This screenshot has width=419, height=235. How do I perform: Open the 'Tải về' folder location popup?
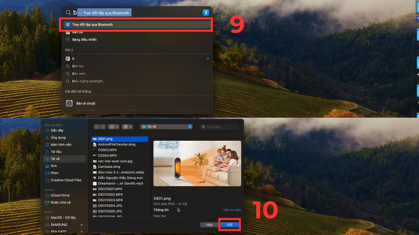(x=167, y=127)
